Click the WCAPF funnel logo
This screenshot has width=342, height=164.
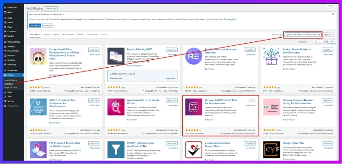(x=116, y=150)
